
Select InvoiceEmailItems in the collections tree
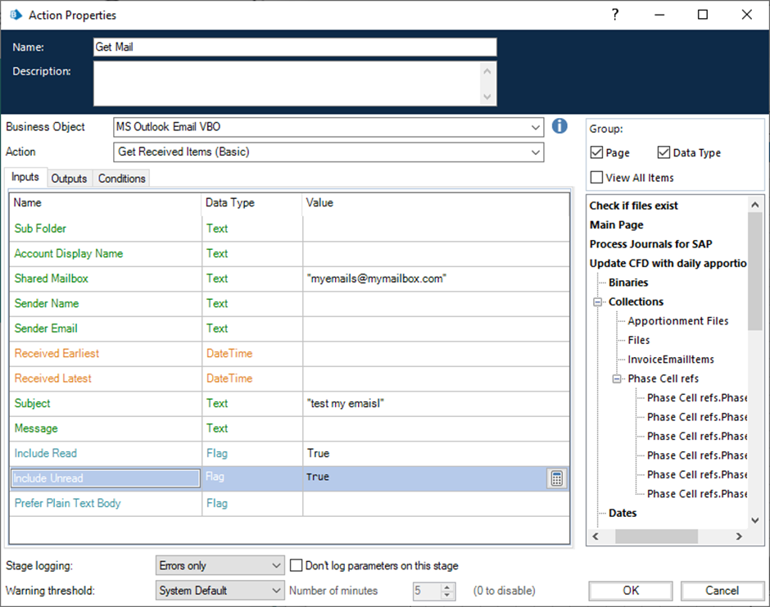[x=670, y=360]
